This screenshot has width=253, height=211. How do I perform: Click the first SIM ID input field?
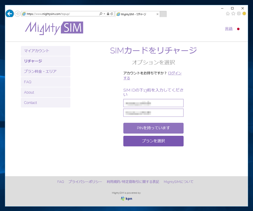(x=153, y=103)
